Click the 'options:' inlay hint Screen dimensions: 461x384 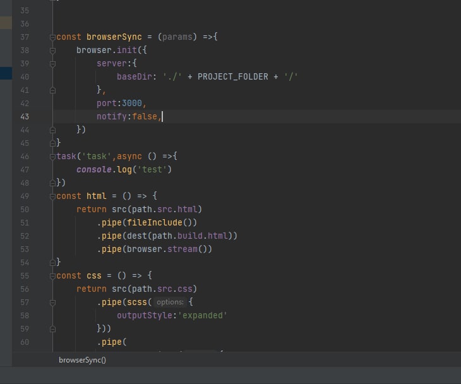click(x=170, y=302)
